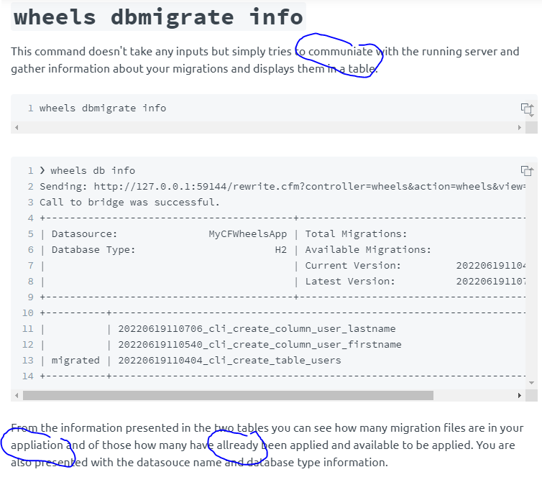
Task: Click the 'wheels dbmigrate info' command on line 1
Action: (x=103, y=108)
